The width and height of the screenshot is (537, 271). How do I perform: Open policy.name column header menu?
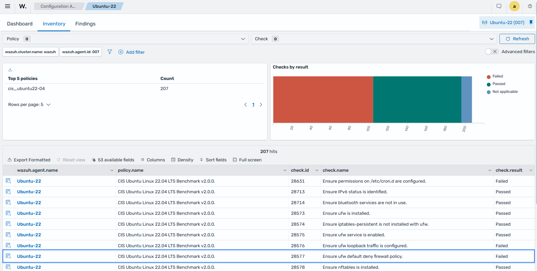tap(285, 170)
